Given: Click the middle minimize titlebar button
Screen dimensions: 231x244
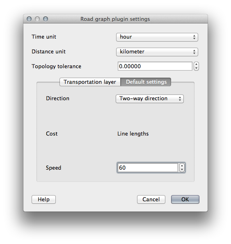Looking at the screenshot, I should point(37,19).
